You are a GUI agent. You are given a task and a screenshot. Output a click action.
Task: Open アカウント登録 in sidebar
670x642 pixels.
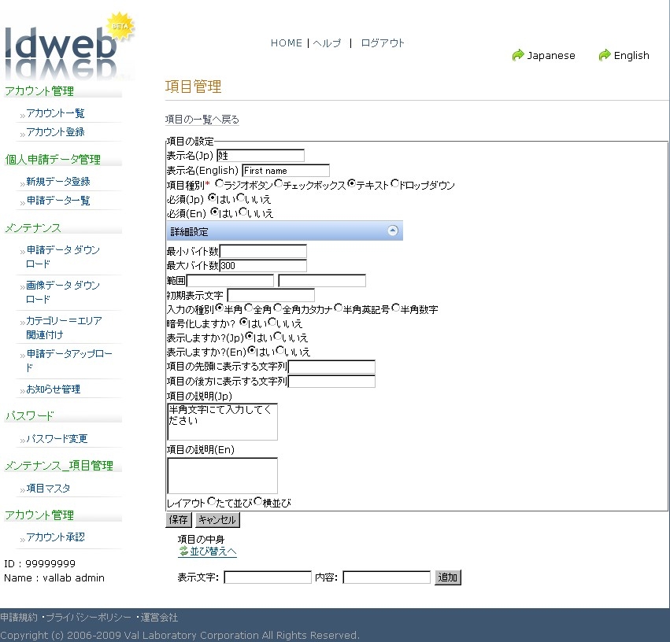pos(56,132)
